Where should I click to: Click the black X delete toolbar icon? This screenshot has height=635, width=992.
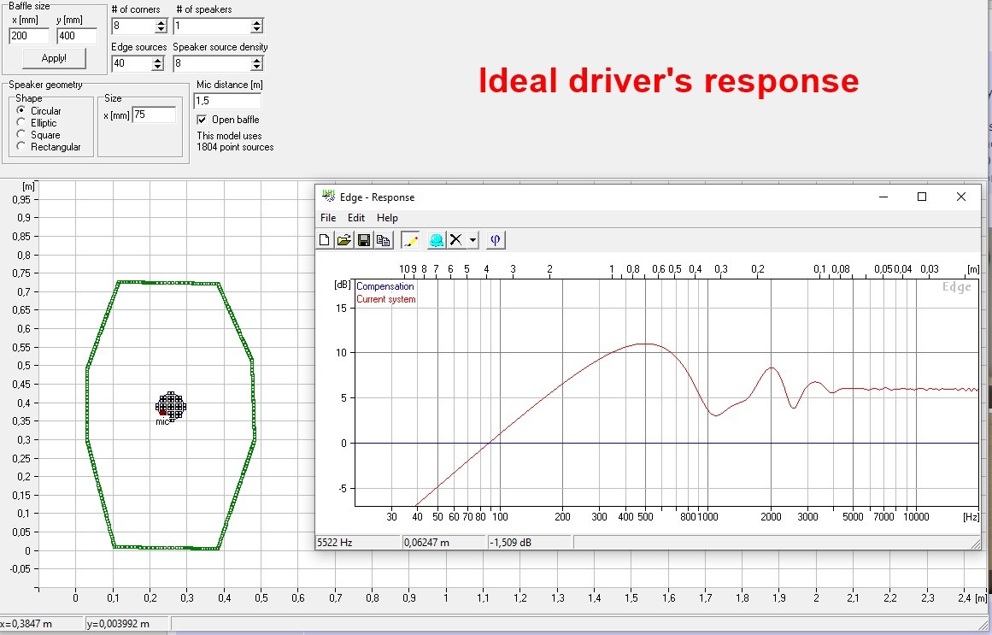(x=455, y=240)
